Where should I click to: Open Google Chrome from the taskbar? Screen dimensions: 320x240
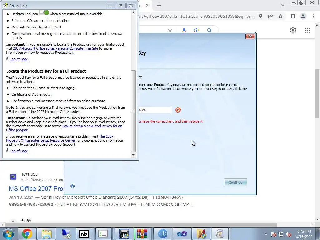pyautogui.click(x=27, y=234)
